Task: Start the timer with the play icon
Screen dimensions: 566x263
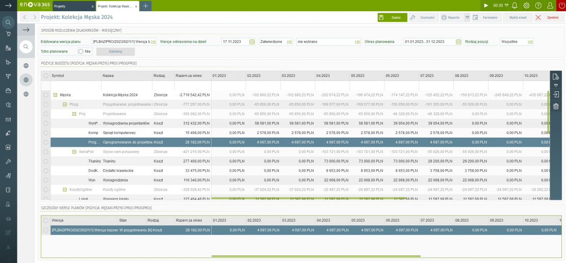Action: pyautogui.click(x=486, y=6)
